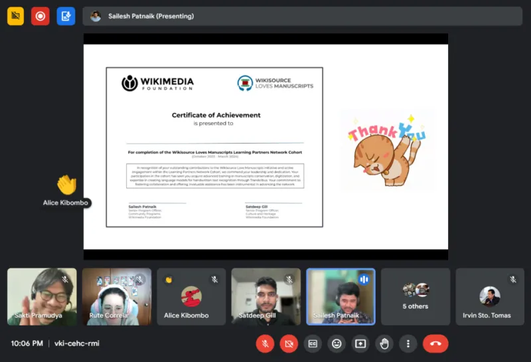Click clapping emoji on Alice Kibombo tile

point(169,280)
